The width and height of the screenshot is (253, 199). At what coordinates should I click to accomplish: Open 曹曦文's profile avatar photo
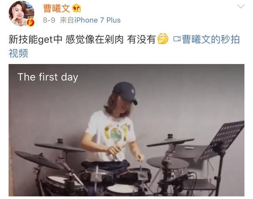tap(21, 13)
